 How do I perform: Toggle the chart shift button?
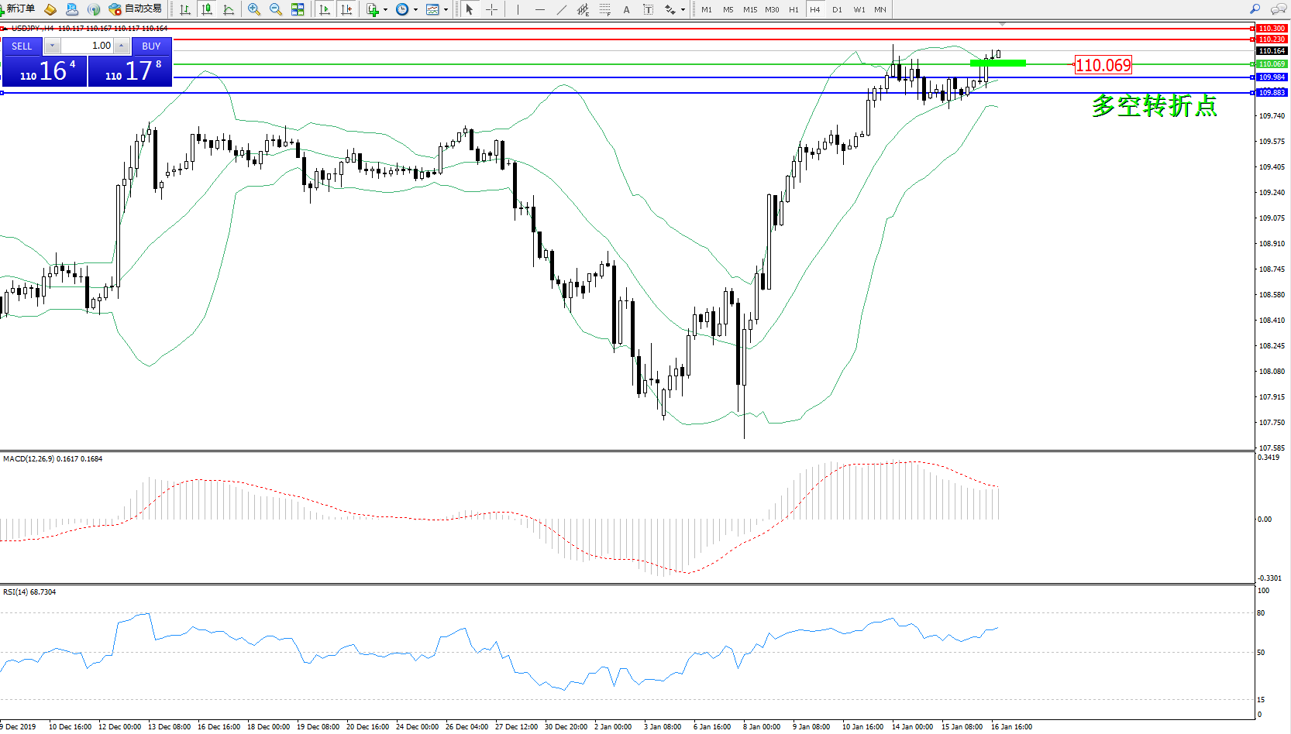(346, 9)
